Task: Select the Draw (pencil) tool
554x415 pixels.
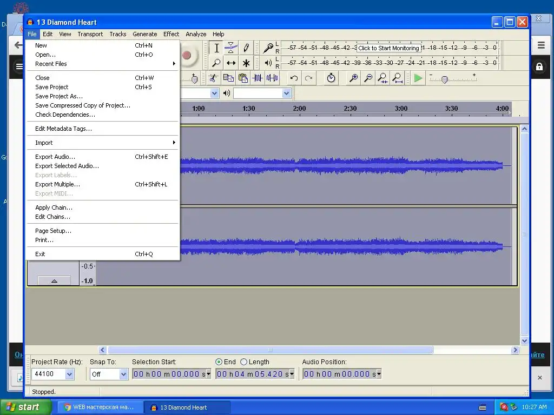Action: click(x=246, y=48)
